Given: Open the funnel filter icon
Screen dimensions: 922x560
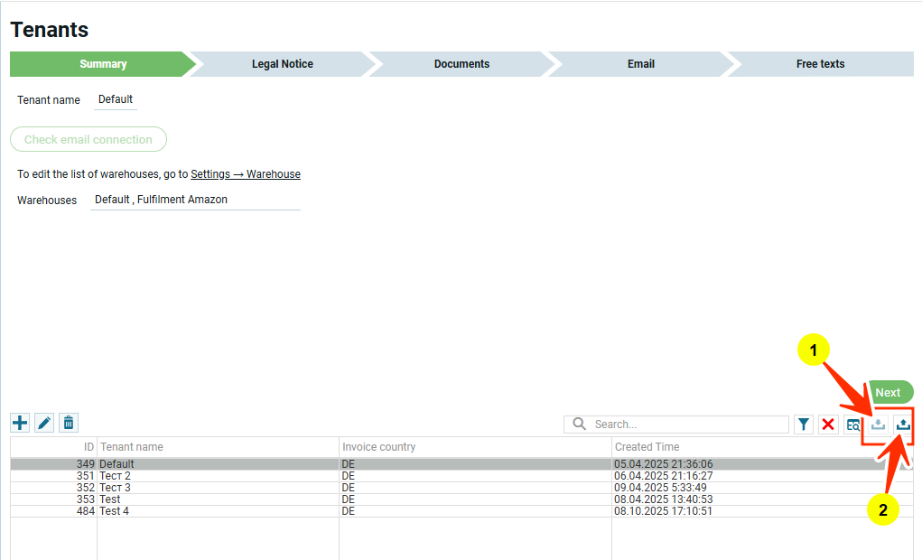Looking at the screenshot, I should tap(804, 425).
